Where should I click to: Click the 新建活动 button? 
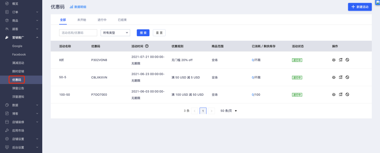tap(360, 7)
